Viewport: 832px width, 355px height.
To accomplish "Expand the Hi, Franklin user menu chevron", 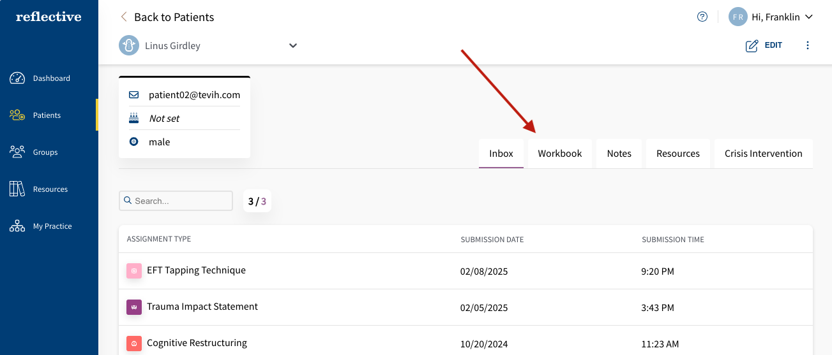I will pyautogui.click(x=809, y=17).
